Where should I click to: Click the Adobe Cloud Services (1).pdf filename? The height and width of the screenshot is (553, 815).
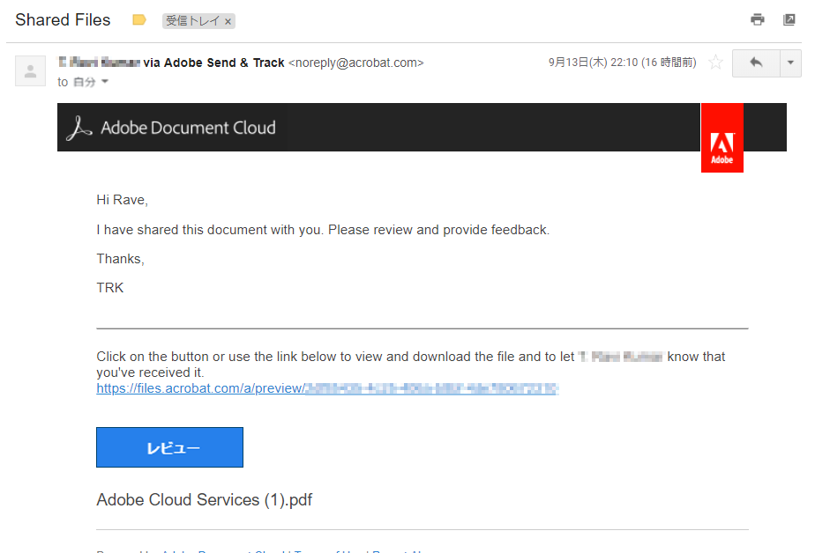click(x=204, y=500)
